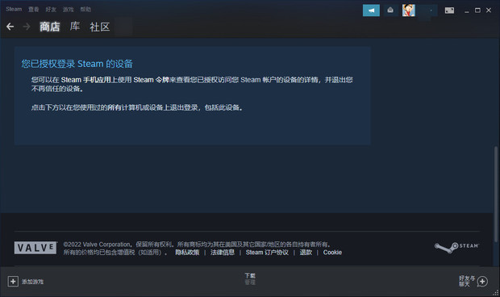Open the notifications icon in the title bar
Screen dimensions: 500x297
[390, 10]
